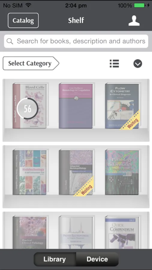Tap the Wi-Fi status icon
The width and height of the screenshot is (152, 270).
28,5
